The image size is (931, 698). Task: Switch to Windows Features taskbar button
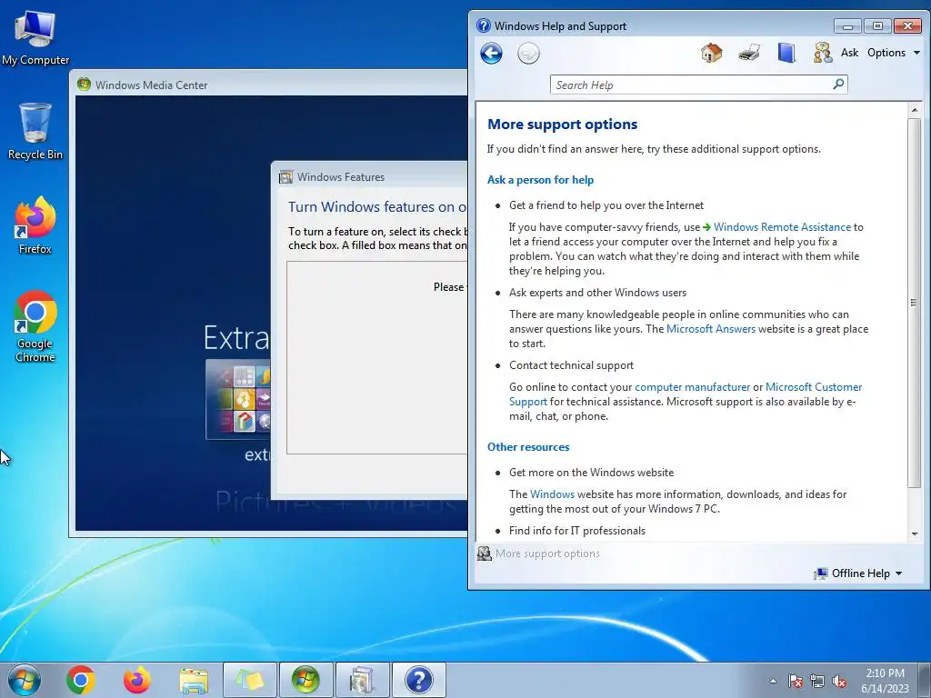point(362,680)
